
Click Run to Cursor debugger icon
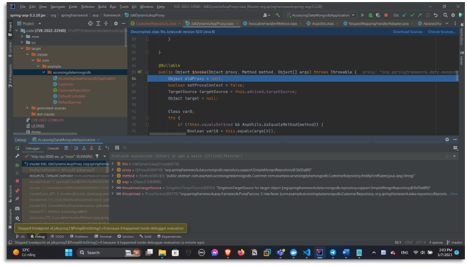click(x=107, y=148)
